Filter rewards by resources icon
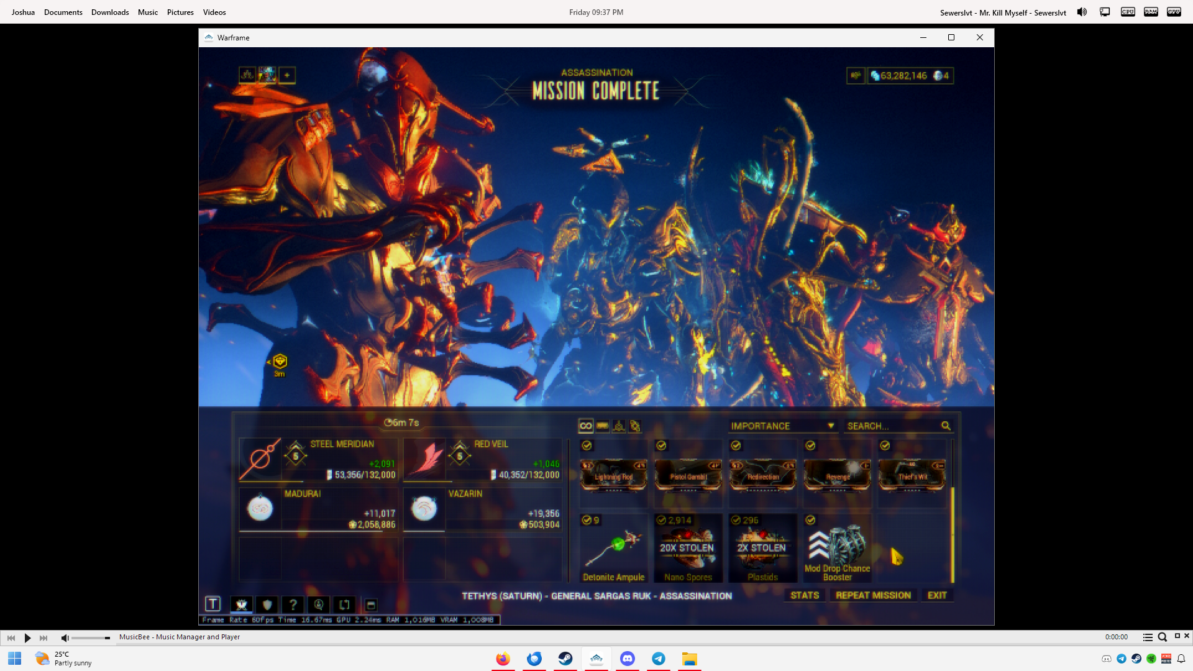Image resolution: width=1193 pixels, height=671 pixels. tap(619, 426)
